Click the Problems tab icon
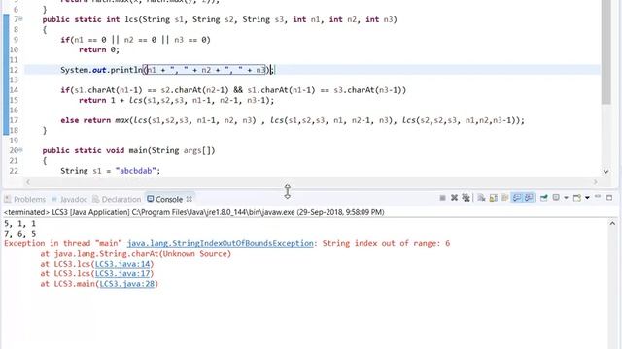 coord(8,199)
